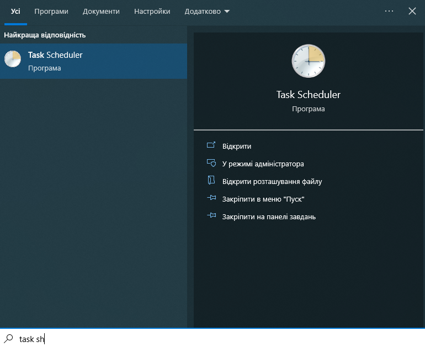Image resolution: width=425 pixels, height=347 pixels.
Task: Expand the Додатково dropdown
Action: coord(207,12)
